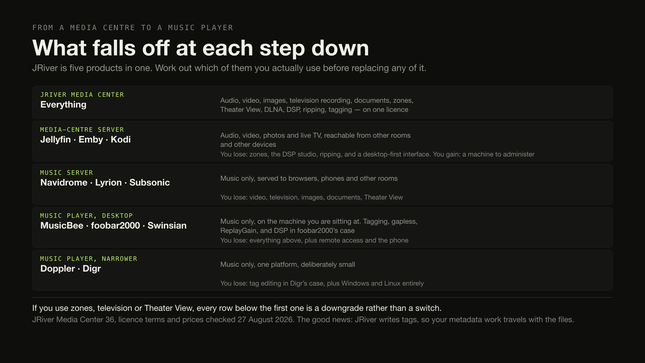Click the 'You lose: zones, the DSP studio' line
The image size is (645, 363).
377,154
